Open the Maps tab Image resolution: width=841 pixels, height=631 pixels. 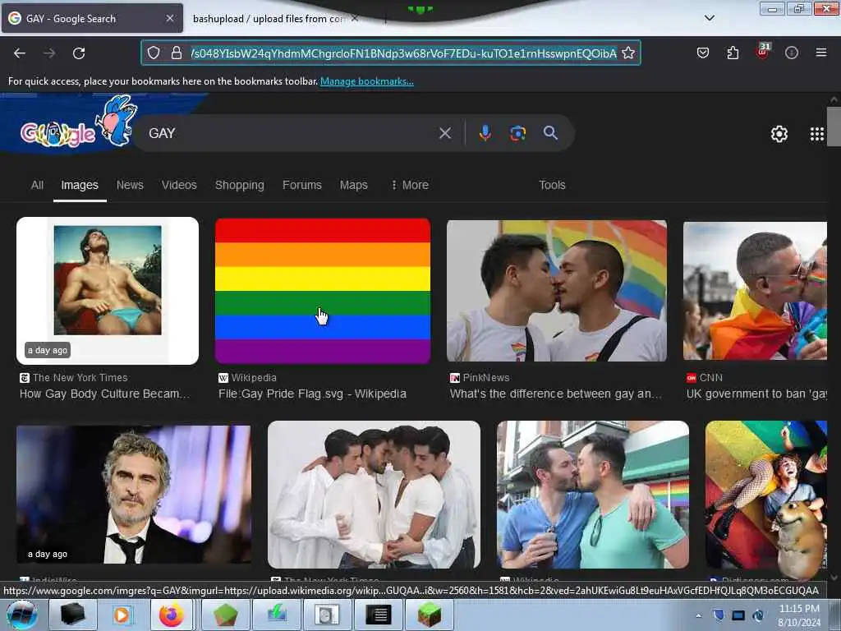[x=353, y=185]
